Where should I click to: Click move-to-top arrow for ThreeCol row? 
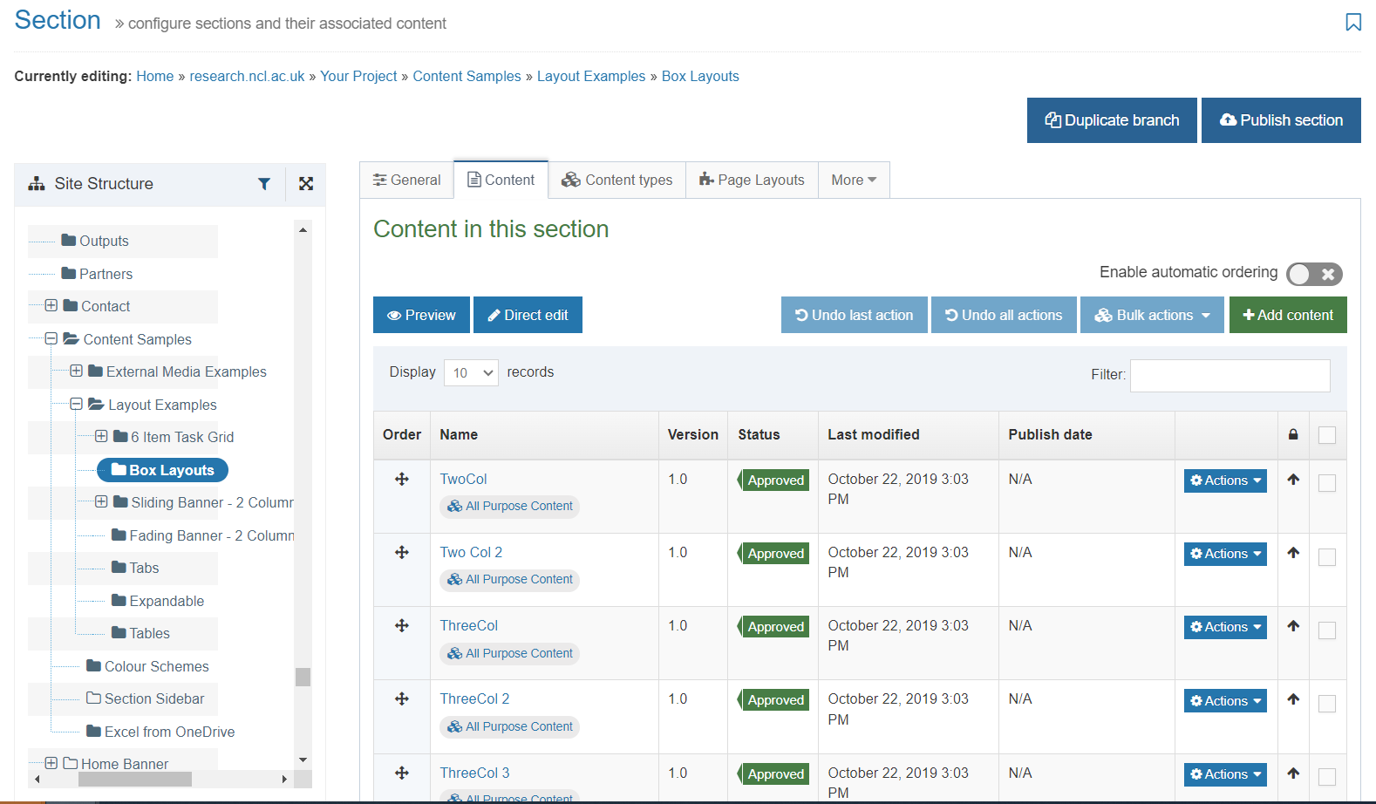[x=1293, y=626]
